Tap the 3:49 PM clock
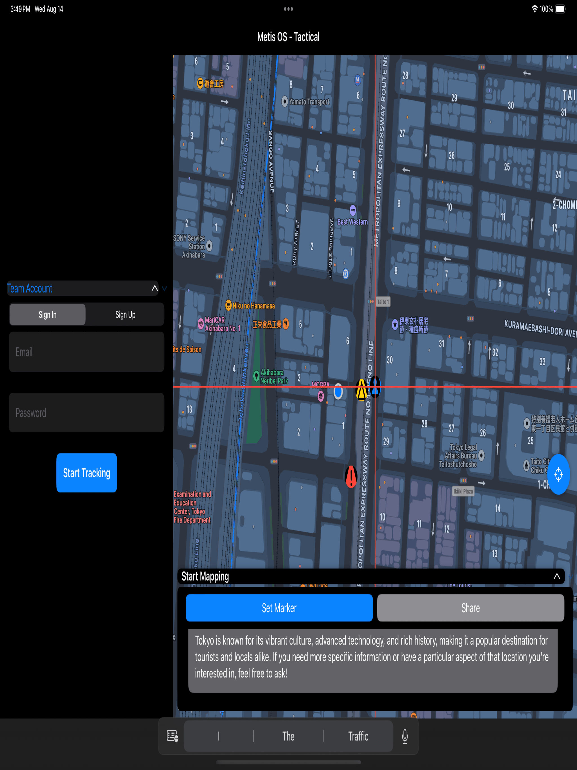Screen dimensions: 577x770 20,9
